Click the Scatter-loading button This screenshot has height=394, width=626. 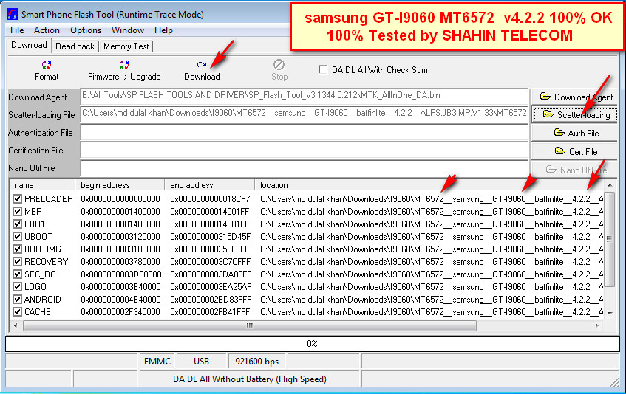click(574, 115)
